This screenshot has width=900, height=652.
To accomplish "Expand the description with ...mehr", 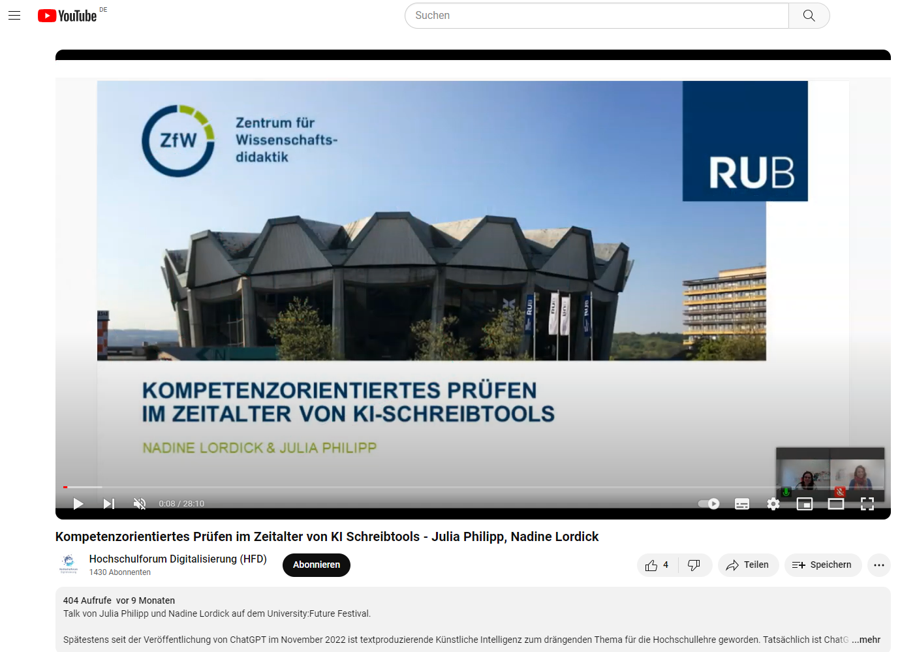I will coord(866,640).
